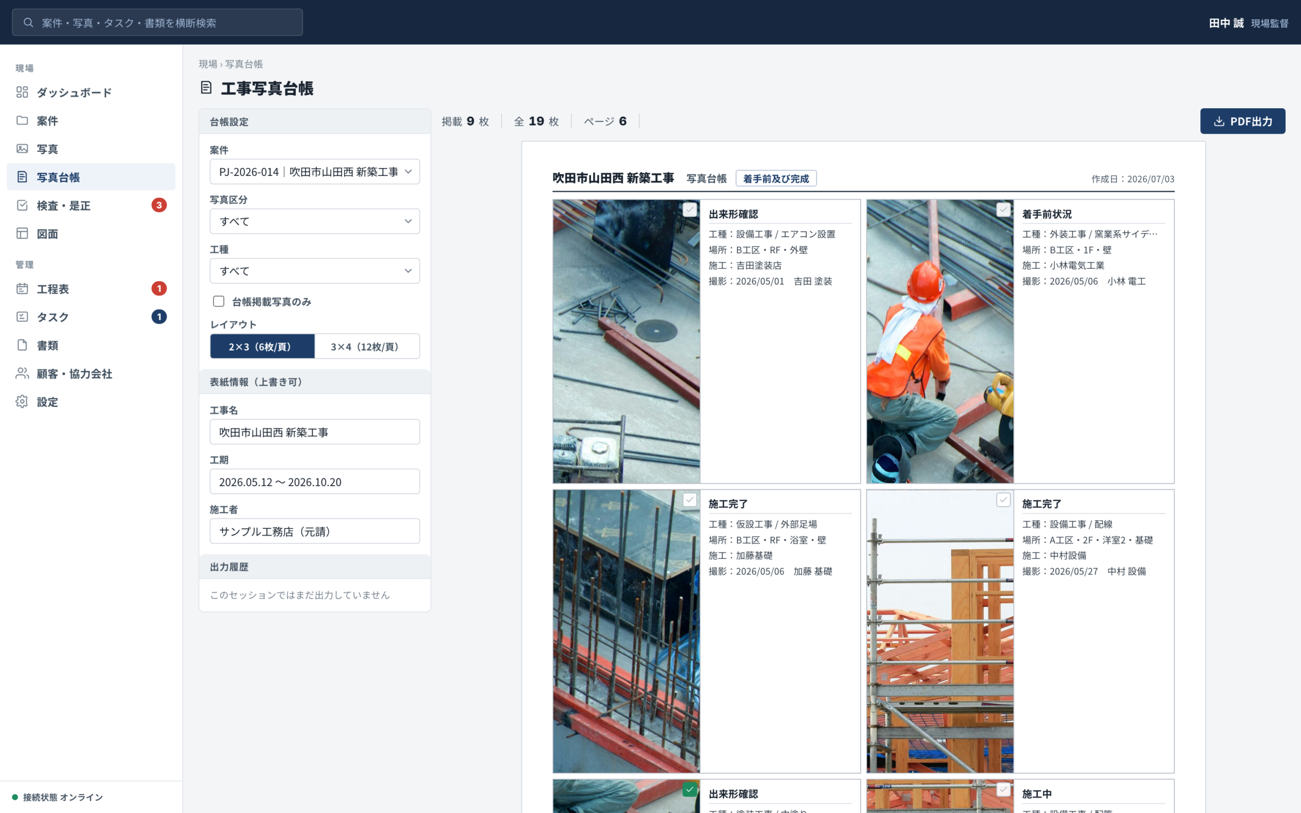Toggle checkbox on 外部足場 rebar photo

[690, 500]
